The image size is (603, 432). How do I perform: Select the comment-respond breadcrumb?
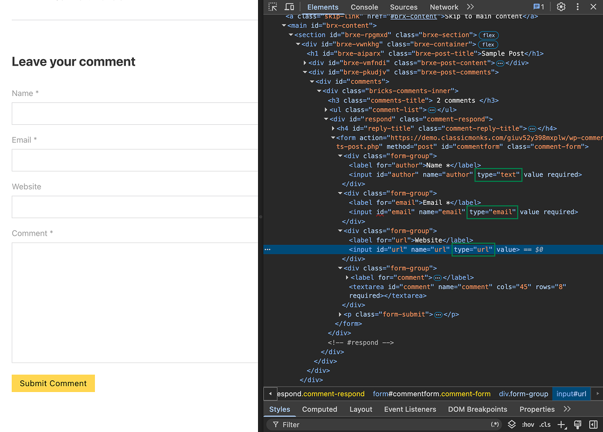pyautogui.click(x=321, y=394)
